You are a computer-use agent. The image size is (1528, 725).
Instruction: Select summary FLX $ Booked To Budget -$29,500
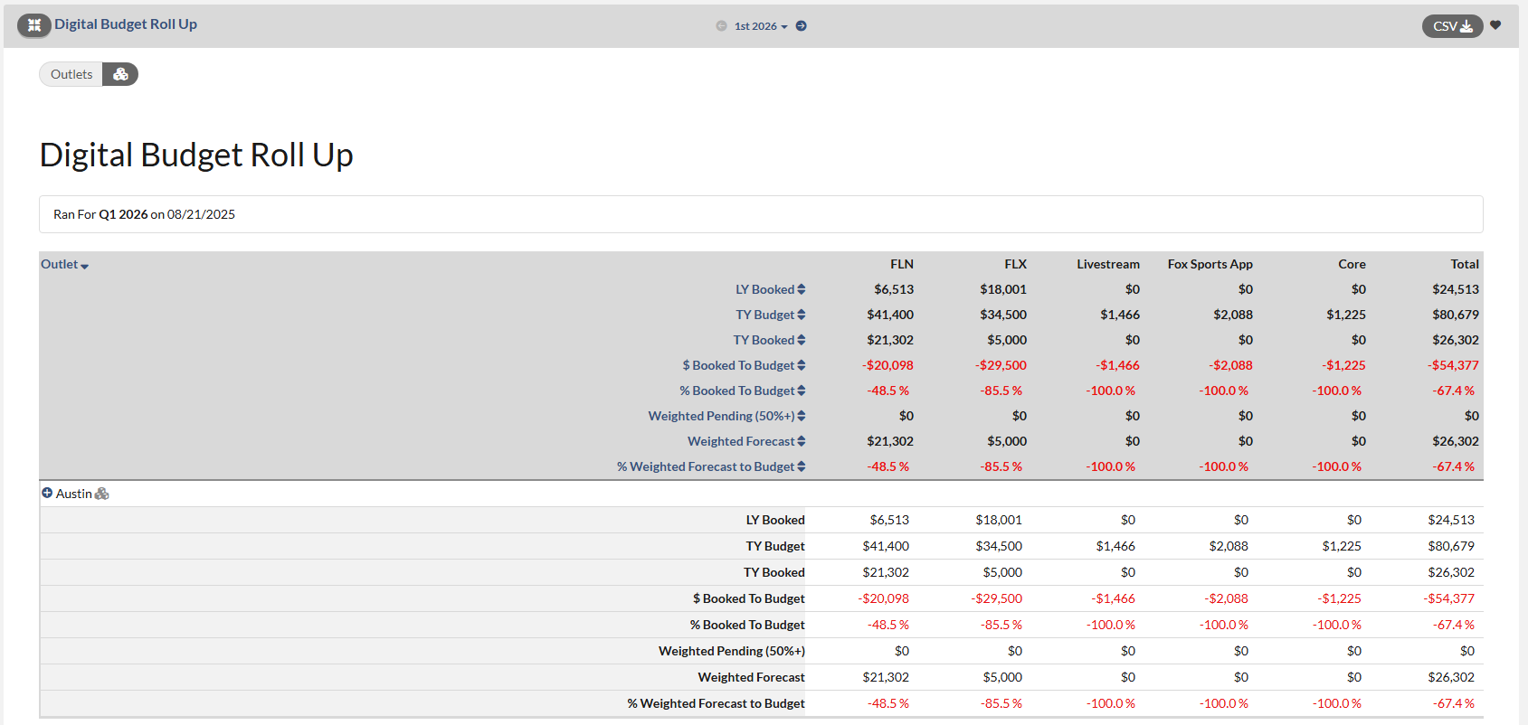pyautogui.click(x=1001, y=365)
